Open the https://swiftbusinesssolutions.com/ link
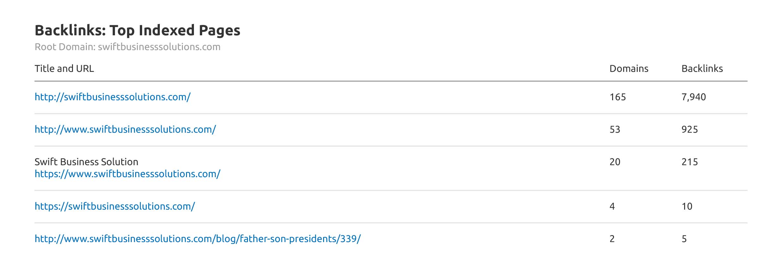 [115, 206]
